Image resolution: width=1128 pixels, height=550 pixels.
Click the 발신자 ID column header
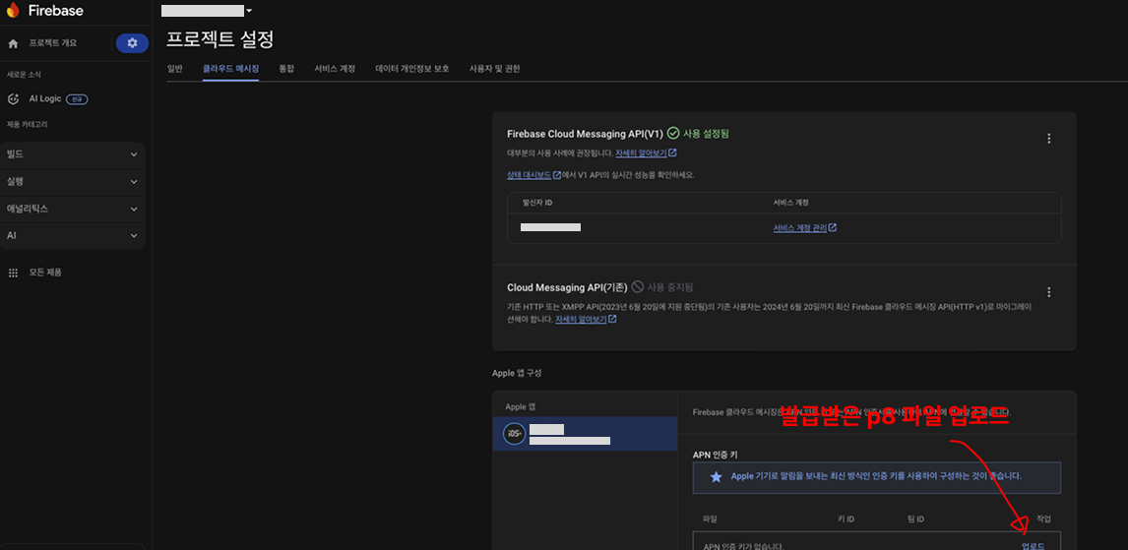[x=536, y=203]
